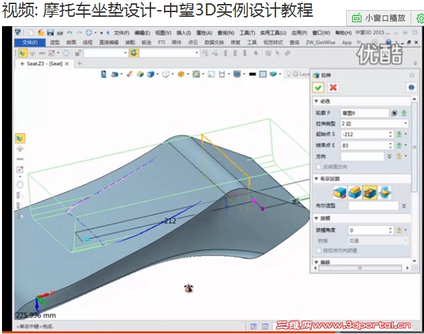Expand the double chevron next to 方向 field

(389, 156)
